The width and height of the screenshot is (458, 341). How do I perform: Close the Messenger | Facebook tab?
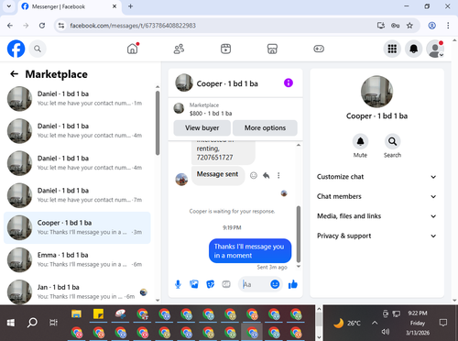tap(114, 6)
